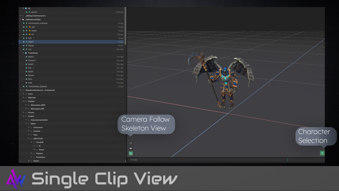Click the speaker icon on hit clip row
The image size is (339, 191).
[30, 34]
